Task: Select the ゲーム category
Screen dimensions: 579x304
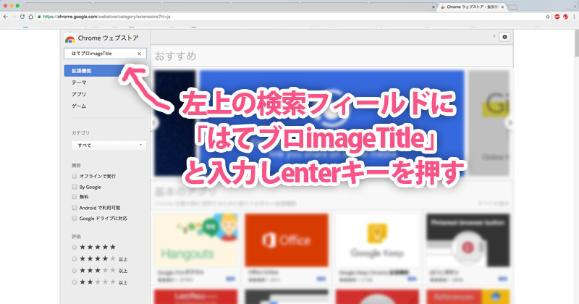Action: pyautogui.click(x=79, y=106)
